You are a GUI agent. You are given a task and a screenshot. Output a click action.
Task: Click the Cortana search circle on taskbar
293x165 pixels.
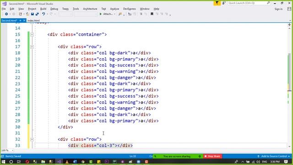11,162
